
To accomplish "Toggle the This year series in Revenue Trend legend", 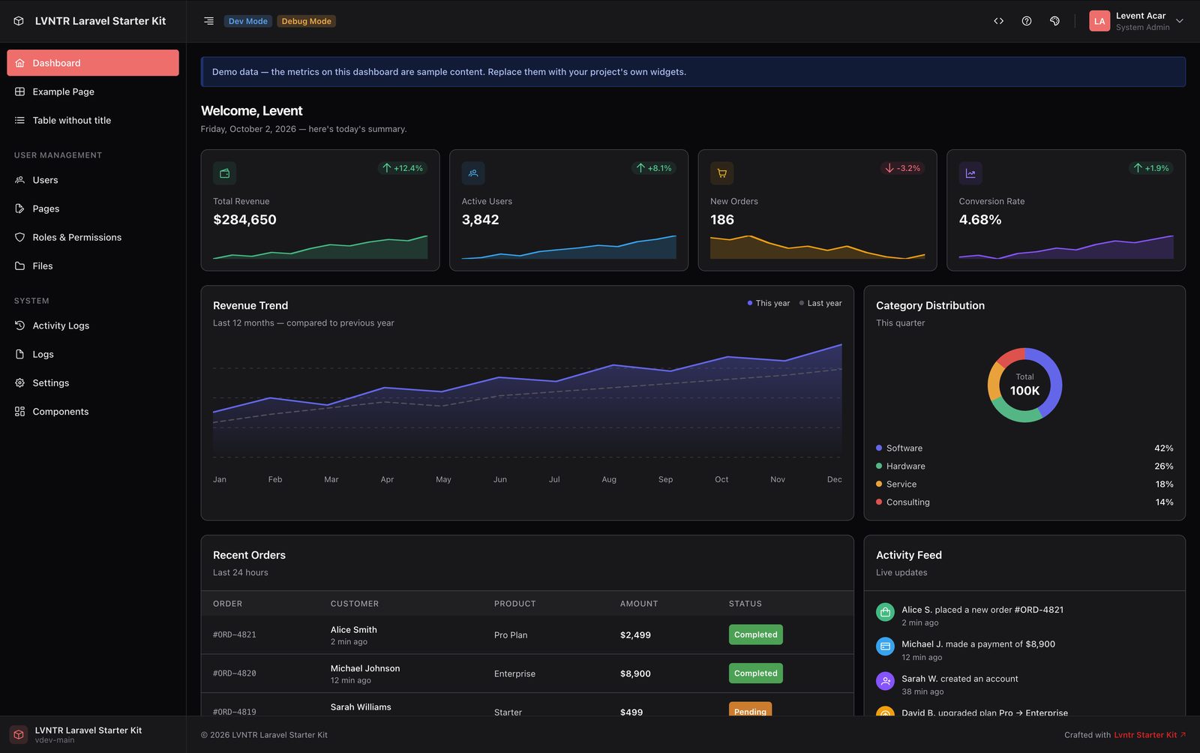I will point(769,303).
